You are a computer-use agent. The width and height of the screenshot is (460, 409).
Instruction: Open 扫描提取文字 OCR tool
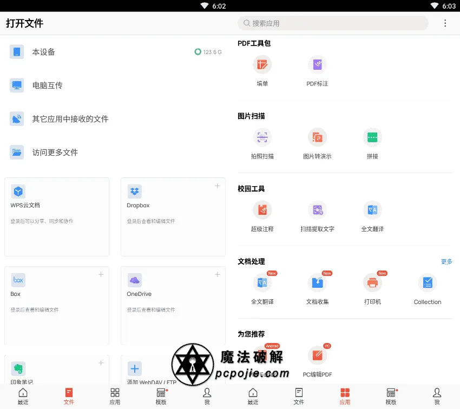(x=318, y=216)
